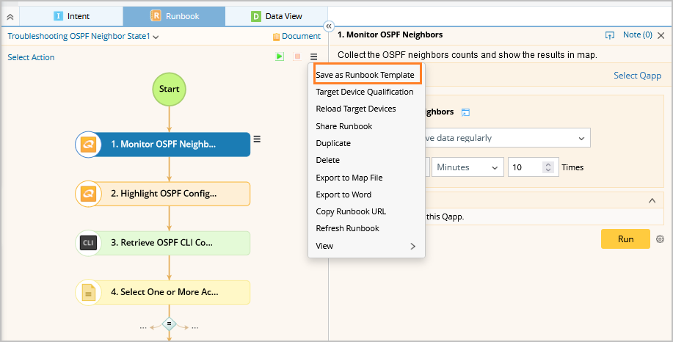This screenshot has height=342, width=673.
Task: Collapse the Qapp description section chevron
Action: (652, 200)
